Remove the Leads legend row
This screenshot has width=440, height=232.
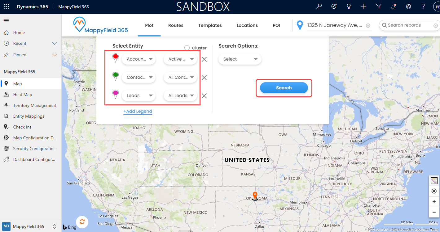204,96
